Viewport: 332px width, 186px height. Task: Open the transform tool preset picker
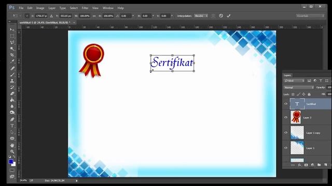click(17, 16)
